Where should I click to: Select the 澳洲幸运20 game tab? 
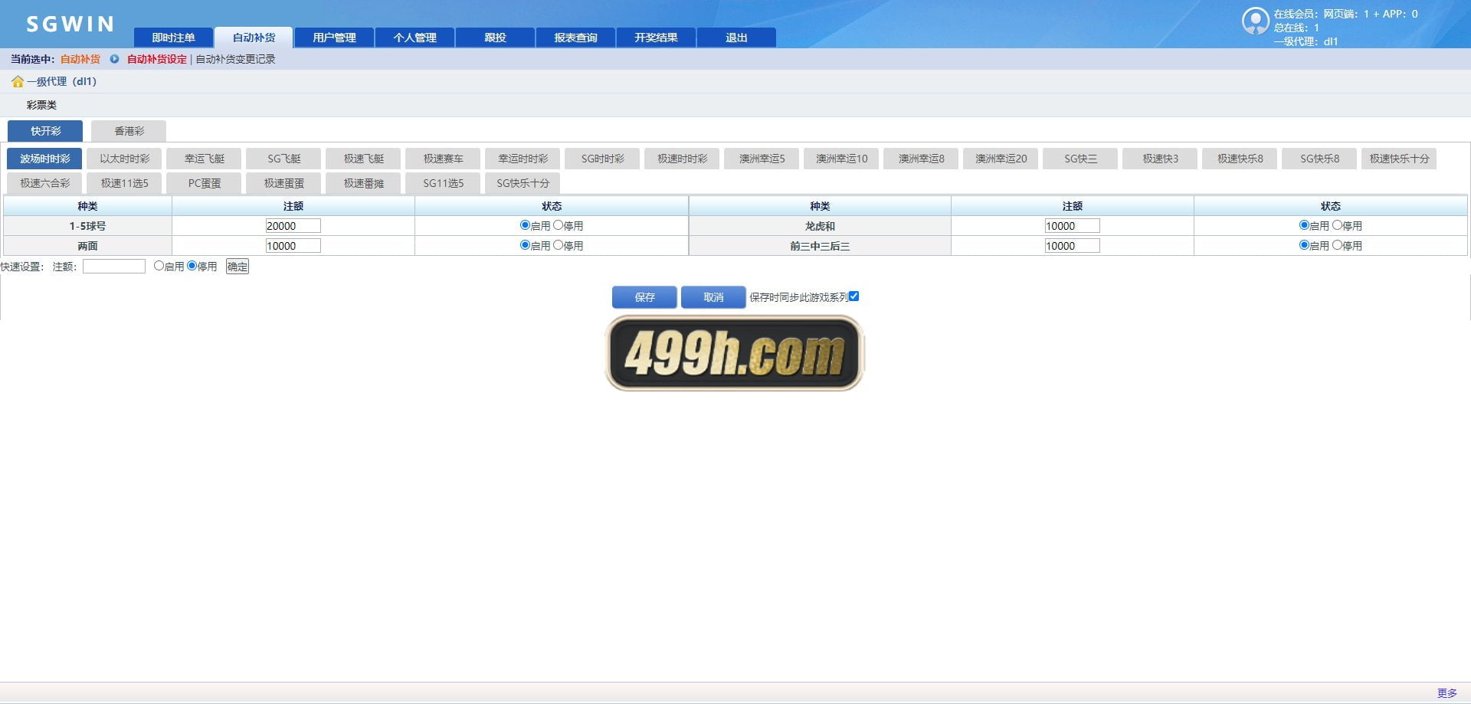(1001, 159)
